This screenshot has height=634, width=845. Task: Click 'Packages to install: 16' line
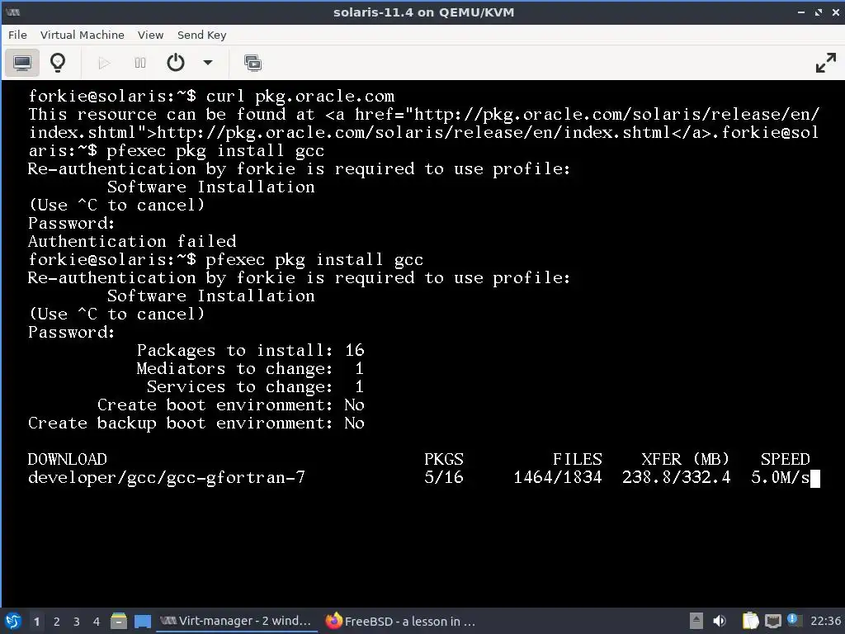251,350
